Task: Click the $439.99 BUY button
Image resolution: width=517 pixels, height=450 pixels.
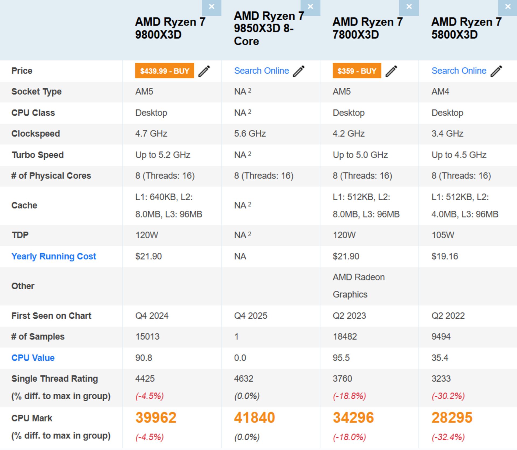Action: [x=164, y=71]
